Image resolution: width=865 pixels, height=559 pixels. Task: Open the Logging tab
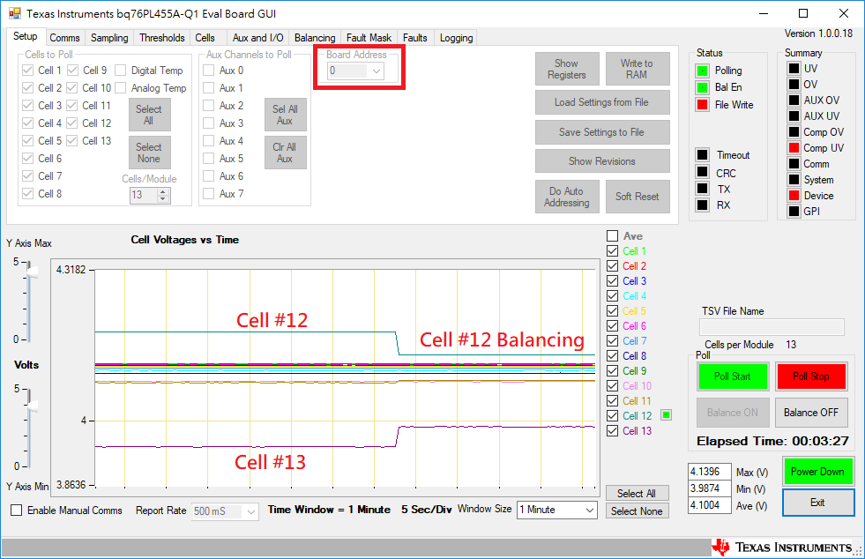pyautogui.click(x=456, y=38)
